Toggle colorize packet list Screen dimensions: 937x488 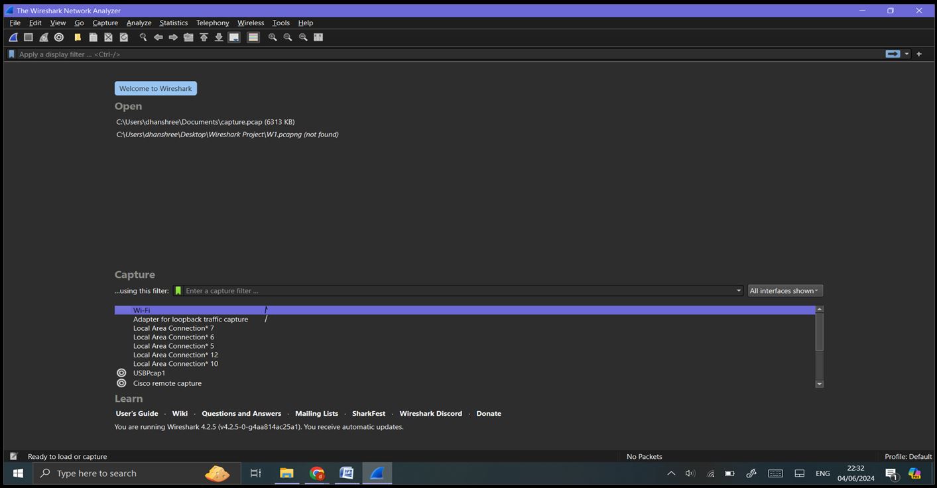point(253,37)
